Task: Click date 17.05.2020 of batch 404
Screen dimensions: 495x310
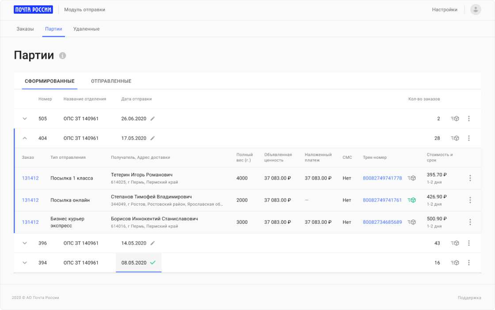Action: pyautogui.click(x=134, y=138)
